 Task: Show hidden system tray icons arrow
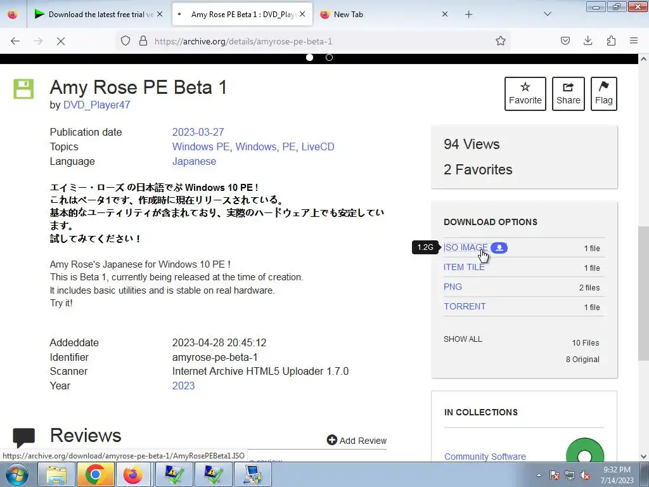[x=539, y=476]
